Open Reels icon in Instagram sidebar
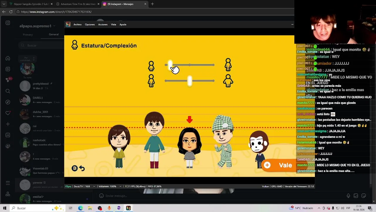 coord(8,69)
